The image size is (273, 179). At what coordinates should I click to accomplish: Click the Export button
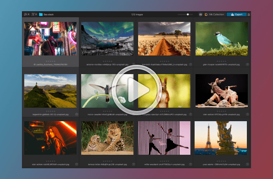click(237, 14)
